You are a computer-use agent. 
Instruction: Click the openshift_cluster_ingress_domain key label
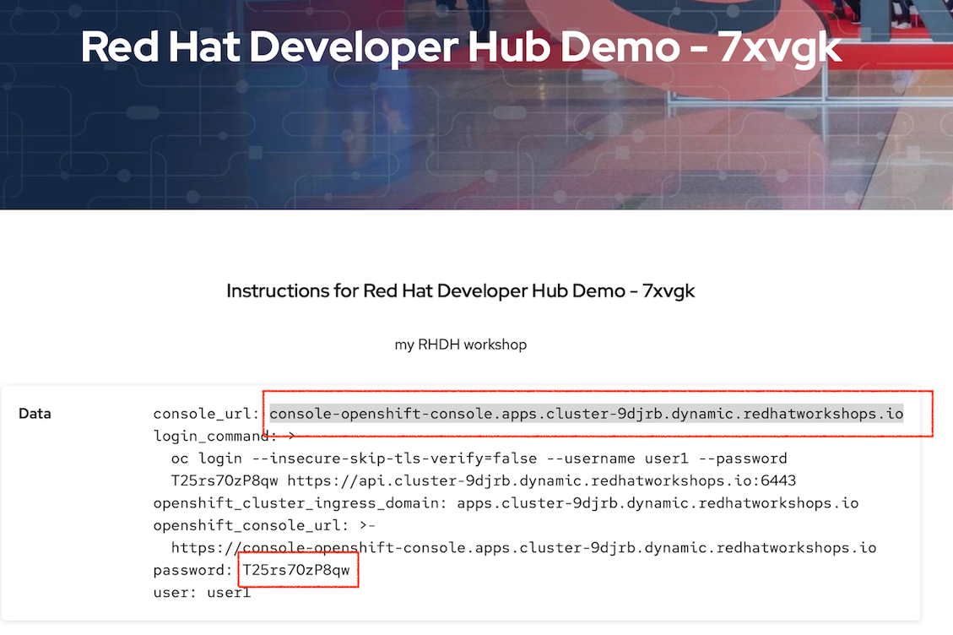point(301,503)
